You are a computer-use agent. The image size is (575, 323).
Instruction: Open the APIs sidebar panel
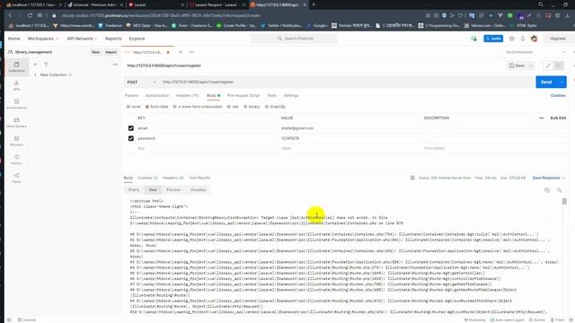coord(16,85)
